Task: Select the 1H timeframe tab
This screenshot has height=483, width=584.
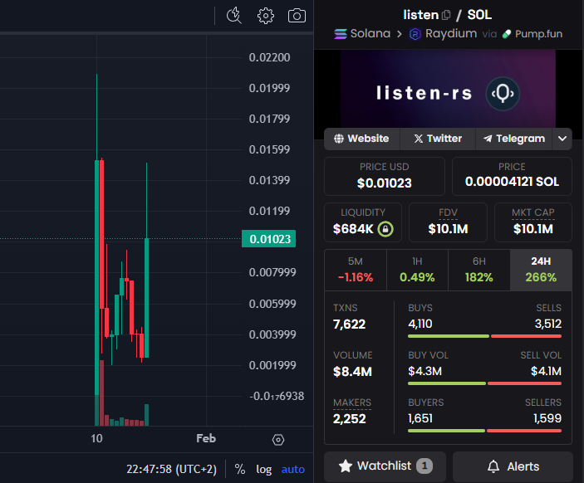Action: click(x=417, y=270)
